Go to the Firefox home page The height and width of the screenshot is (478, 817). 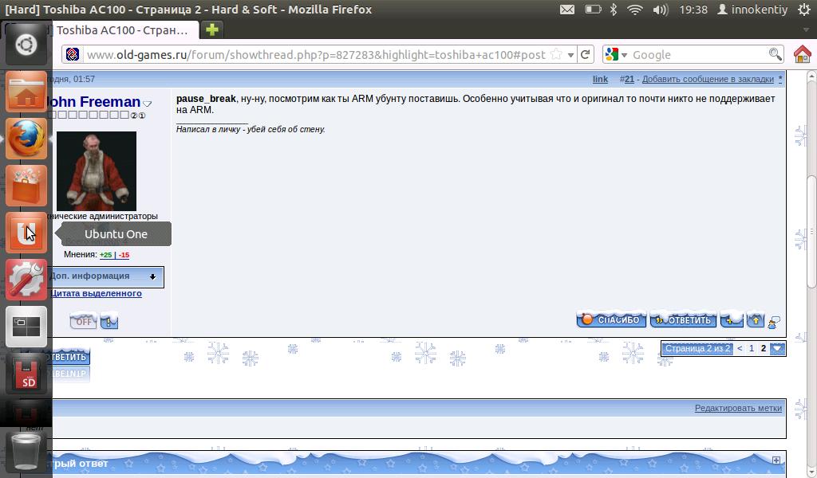pyautogui.click(x=803, y=54)
